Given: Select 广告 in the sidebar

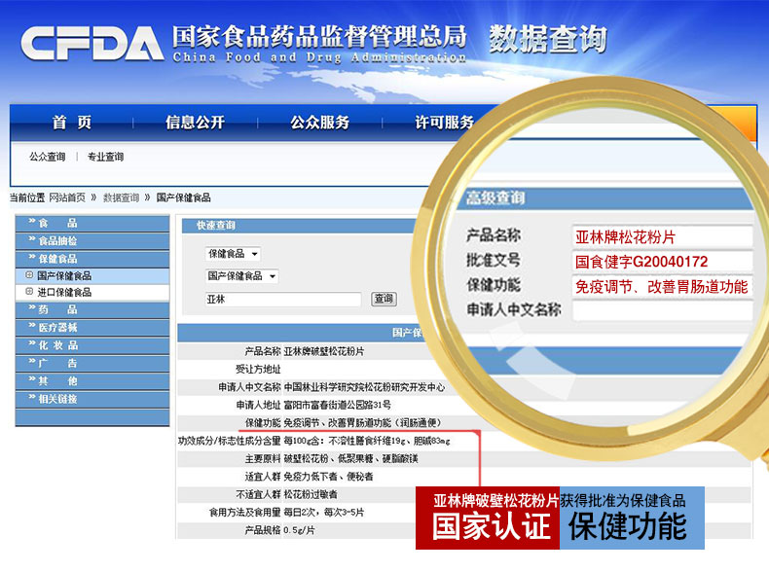Looking at the screenshot, I should pos(92,363).
